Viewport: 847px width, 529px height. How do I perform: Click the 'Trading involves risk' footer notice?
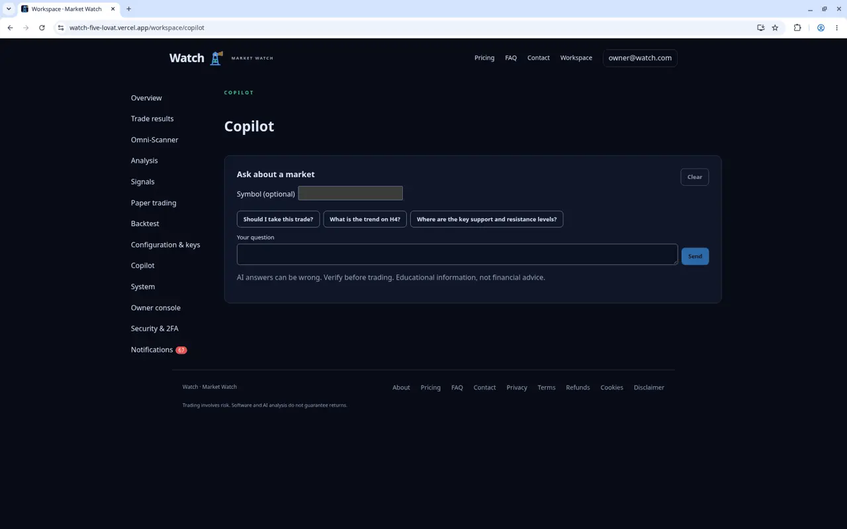point(265,405)
